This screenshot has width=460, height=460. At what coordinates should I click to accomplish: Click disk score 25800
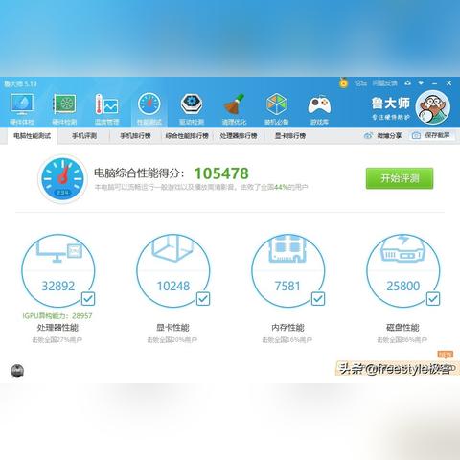click(x=403, y=286)
